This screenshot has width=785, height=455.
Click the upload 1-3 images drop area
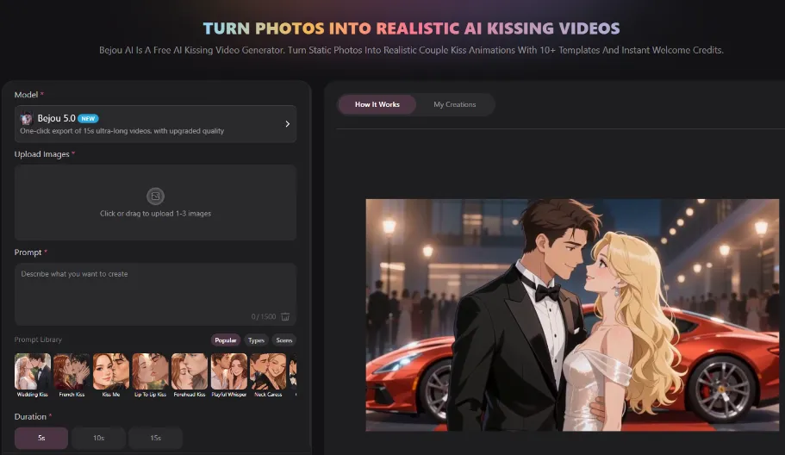point(155,203)
